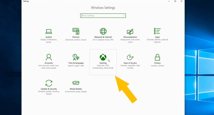Click the Accounts label
214x115 pixels.
click(x=49, y=63)
